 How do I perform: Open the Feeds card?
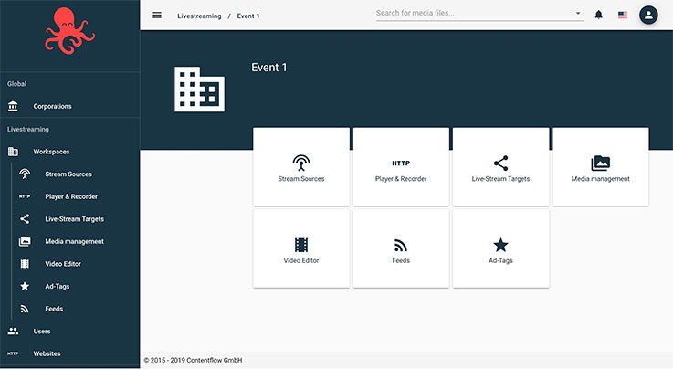click(401, 248)
